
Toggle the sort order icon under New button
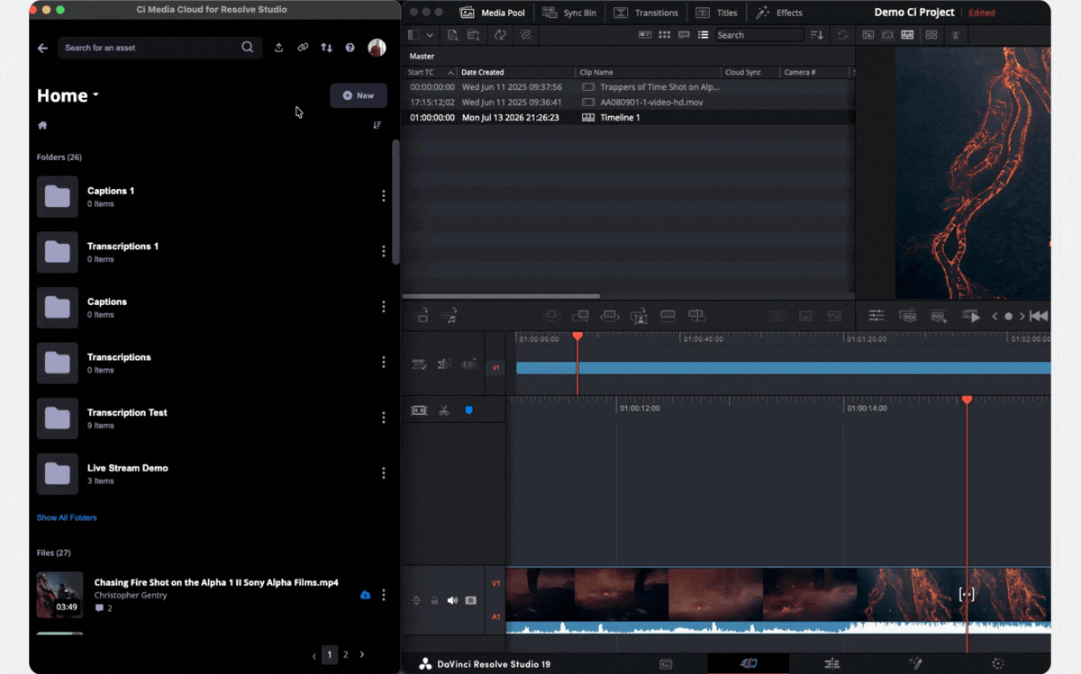(377, 125)
